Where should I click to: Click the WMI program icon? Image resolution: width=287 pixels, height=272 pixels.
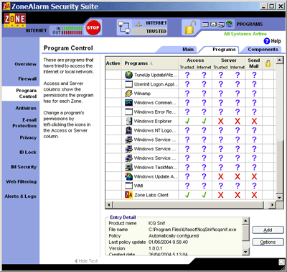(128, 186)
